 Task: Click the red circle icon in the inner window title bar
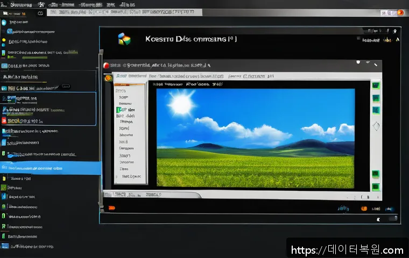point(106,66)
